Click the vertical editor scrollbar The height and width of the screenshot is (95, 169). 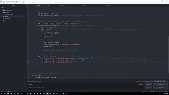[168, 54]
